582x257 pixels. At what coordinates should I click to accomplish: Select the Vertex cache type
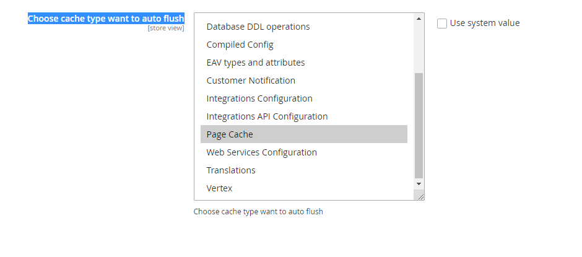click(219, 188)
